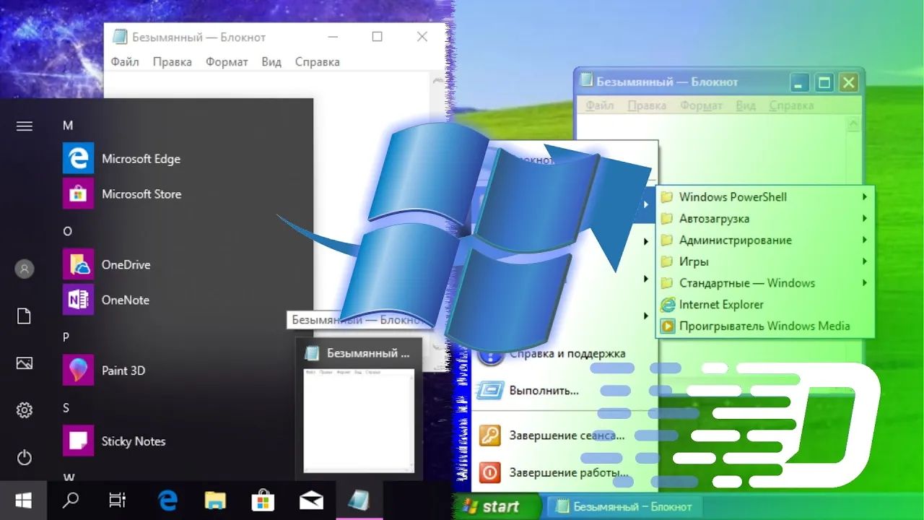924x520 pixels.
Task: Open Task View on the taskbar
Action: (x=117, y=500)
